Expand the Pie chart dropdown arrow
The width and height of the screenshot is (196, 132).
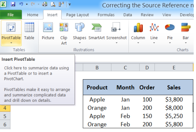(x=170, y=43)
